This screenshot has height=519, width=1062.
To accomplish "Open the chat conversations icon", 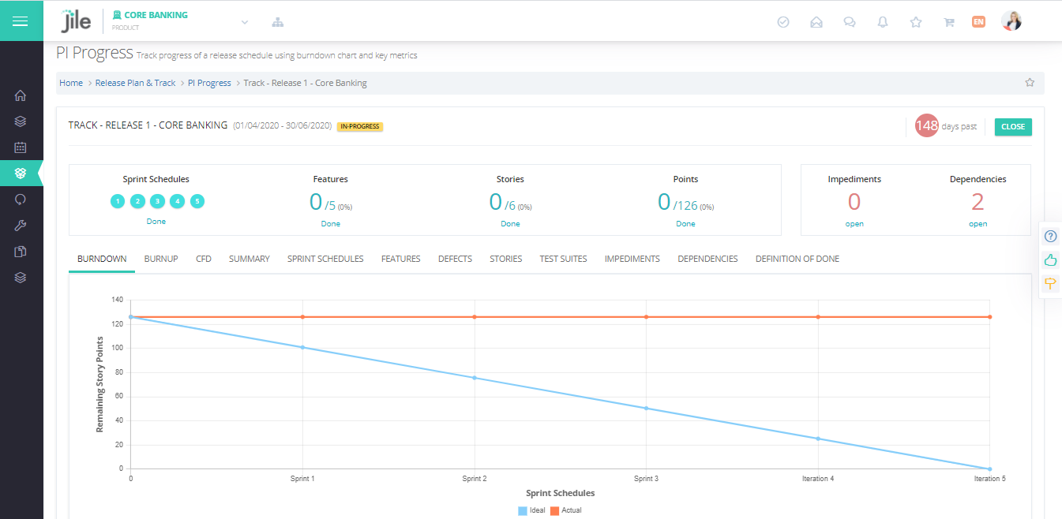I will coord(850,22).
